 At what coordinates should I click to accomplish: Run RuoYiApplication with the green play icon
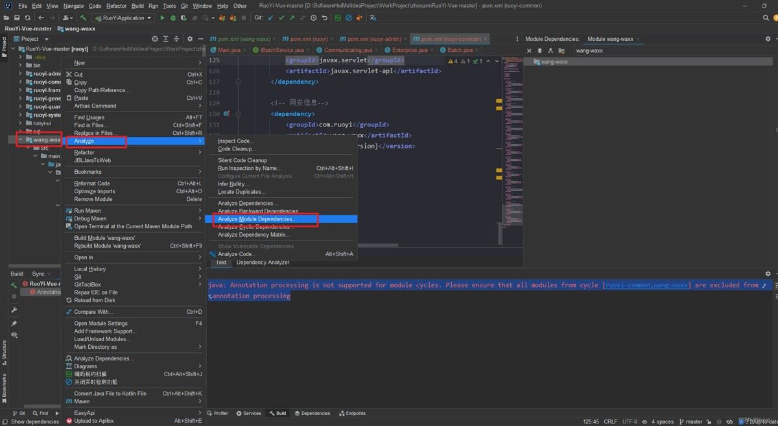click(162, 18)
